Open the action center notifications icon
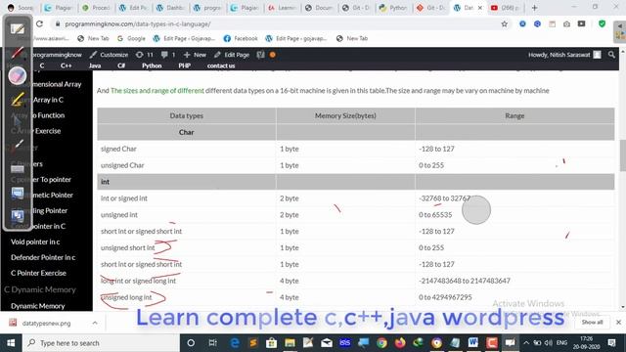 click(611, 343)
